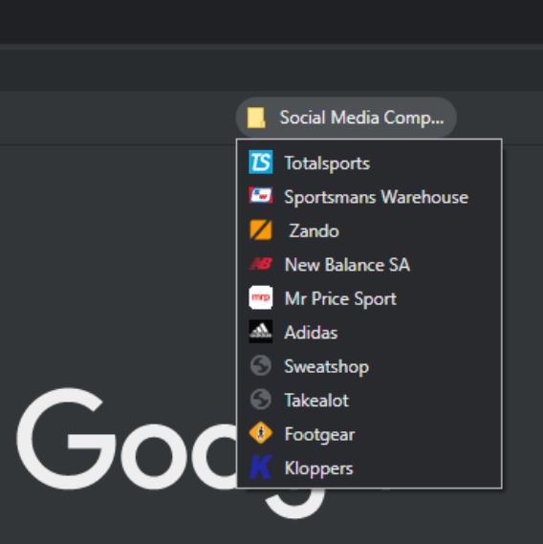The width and height of the screenshot is (543, 544).
Task: Click the red New Balance NB logo
Action: click(x=261, y=264)
